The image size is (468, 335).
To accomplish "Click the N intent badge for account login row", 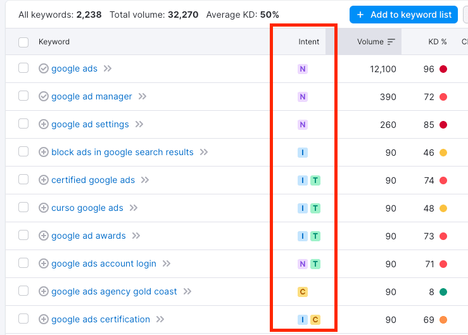I will click(x=303, y=264).
